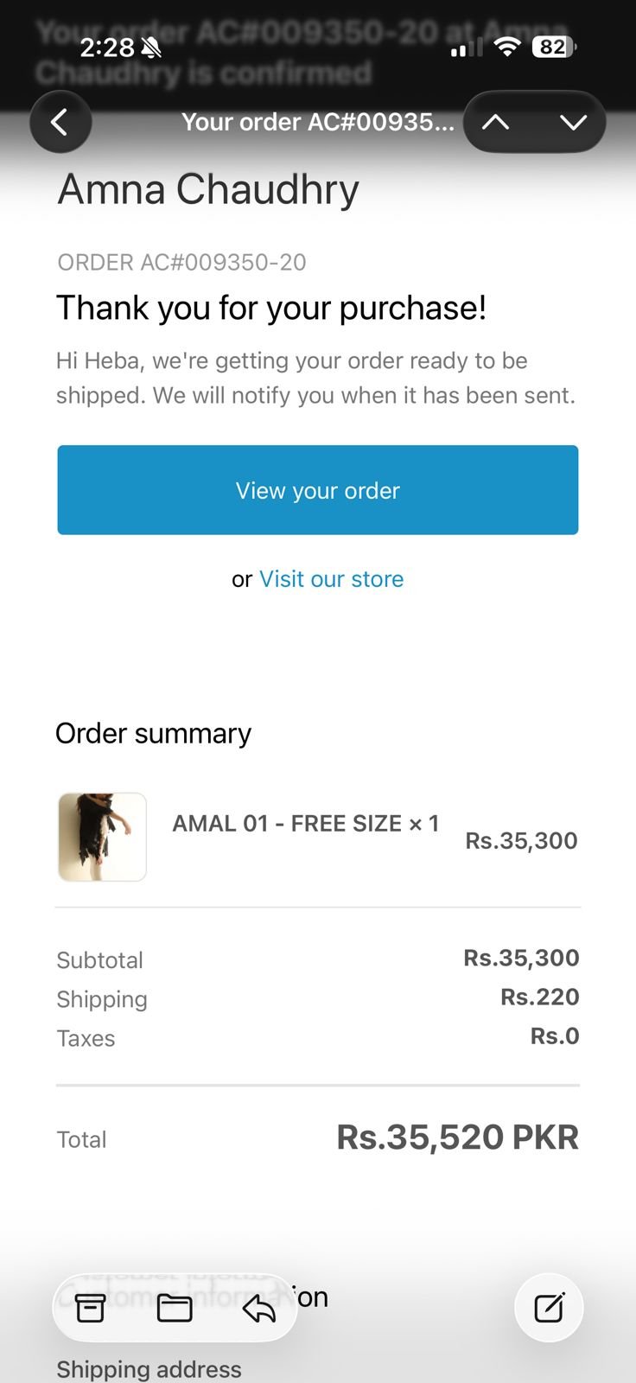Tap the Rs.35,520 PKR total amount

[x=457, y=1138]
